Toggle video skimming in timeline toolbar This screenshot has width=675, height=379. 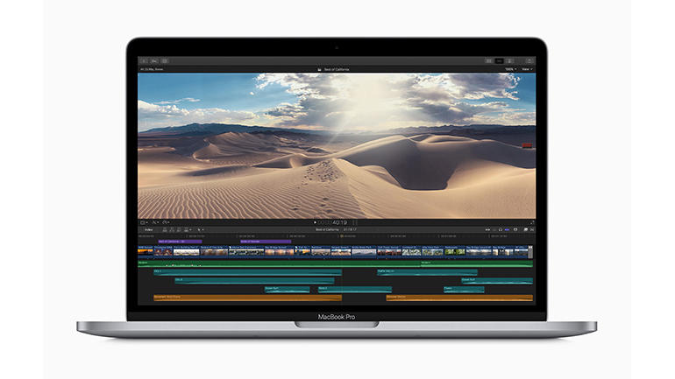pyautogui.click(x=487, y=230)
